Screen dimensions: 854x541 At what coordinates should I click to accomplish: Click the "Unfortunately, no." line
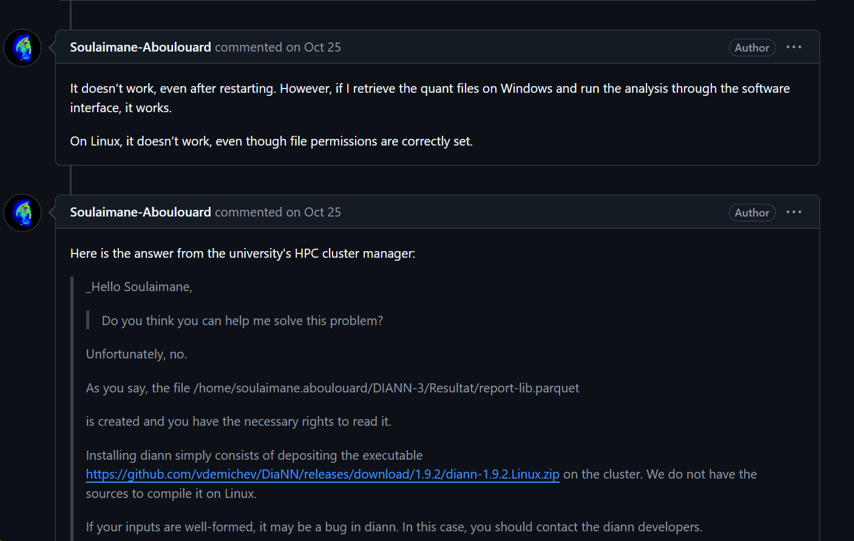tap(136, 354)
